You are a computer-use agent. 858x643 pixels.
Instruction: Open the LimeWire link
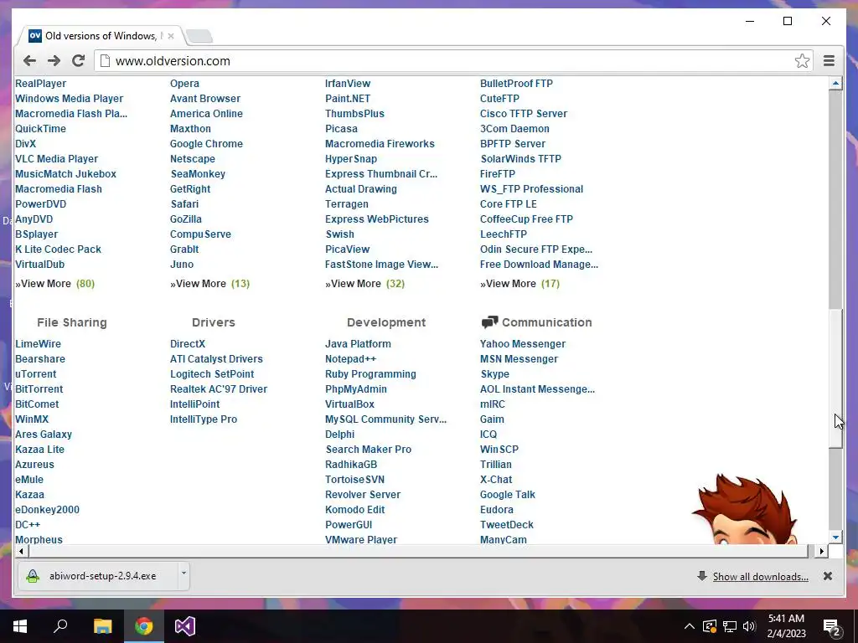point(38,344)
